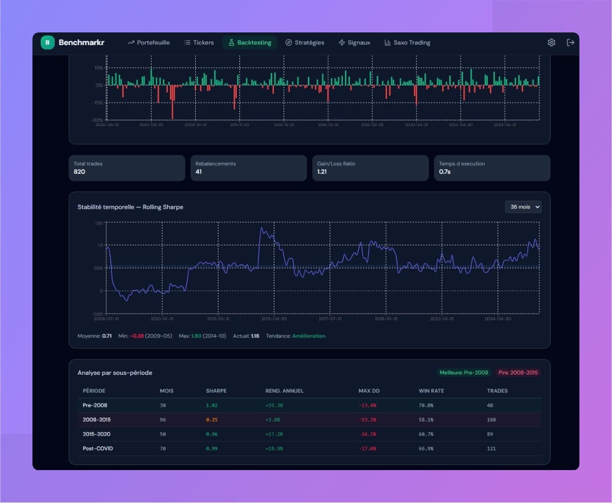Click the Portefeuille trending-arrow icon
Screen dimensions: 612x503
click(131, 43)
